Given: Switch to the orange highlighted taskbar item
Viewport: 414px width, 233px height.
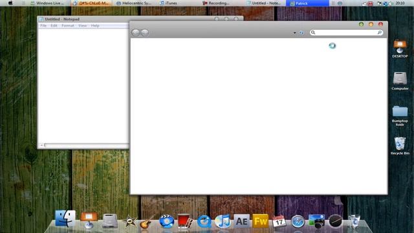Looking at the screenshot, I should (91, 3).
